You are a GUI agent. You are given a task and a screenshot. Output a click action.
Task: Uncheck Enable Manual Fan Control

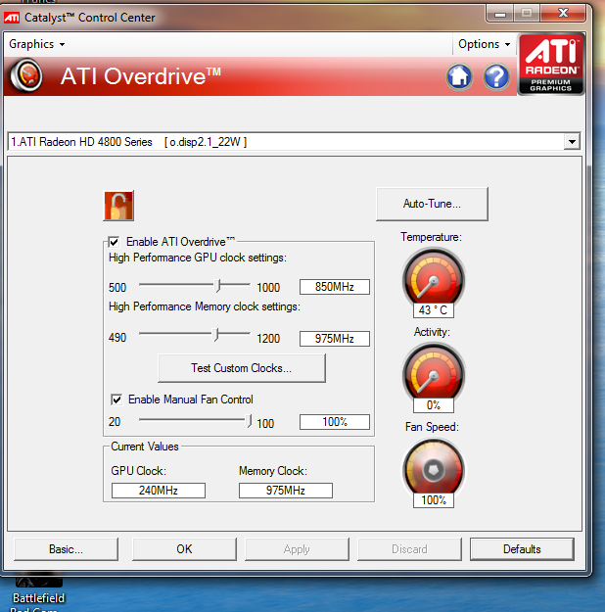pos(116,400)
